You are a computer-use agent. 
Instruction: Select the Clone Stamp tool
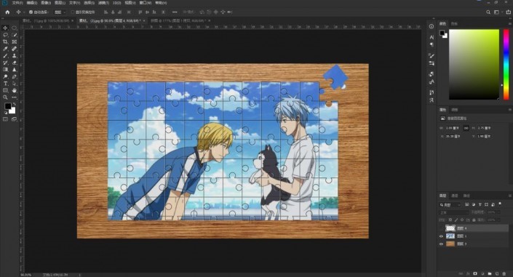14,55
